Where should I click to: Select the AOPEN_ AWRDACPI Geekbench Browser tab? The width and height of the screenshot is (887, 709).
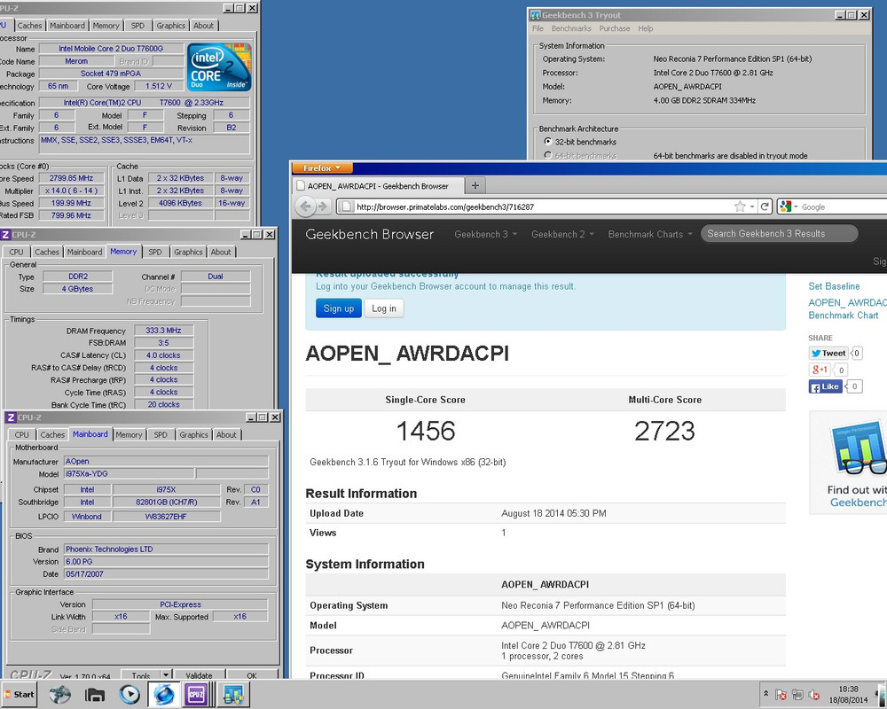378,185
